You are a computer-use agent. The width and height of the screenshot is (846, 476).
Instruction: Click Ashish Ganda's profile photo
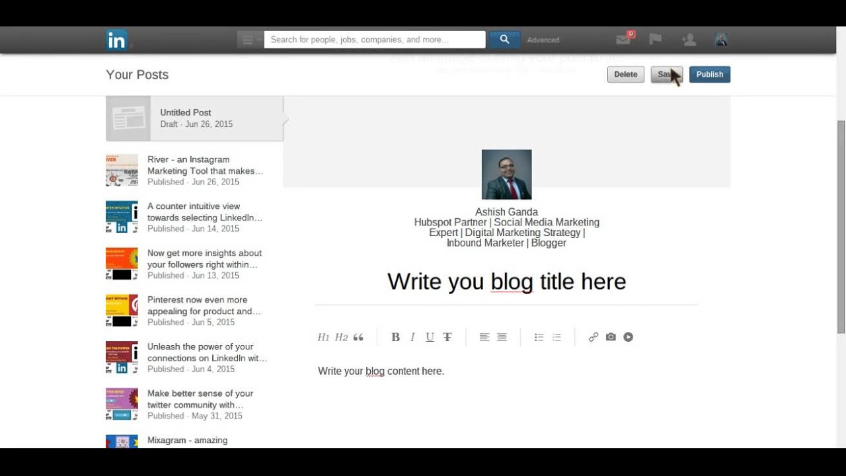click(506, 175)
